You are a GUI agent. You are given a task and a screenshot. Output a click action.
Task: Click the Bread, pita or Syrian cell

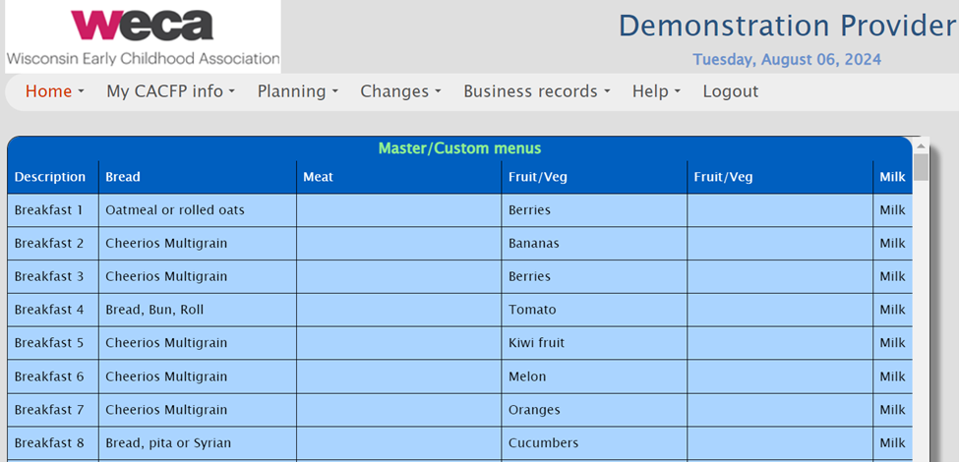(x=168, y=443)
